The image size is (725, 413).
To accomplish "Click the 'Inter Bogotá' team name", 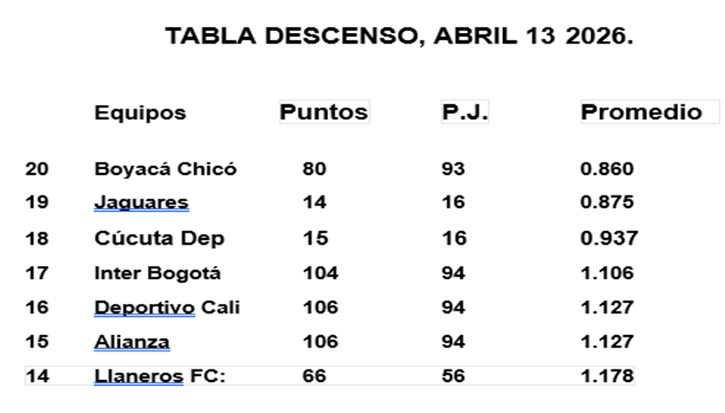I will coord(157,273).
